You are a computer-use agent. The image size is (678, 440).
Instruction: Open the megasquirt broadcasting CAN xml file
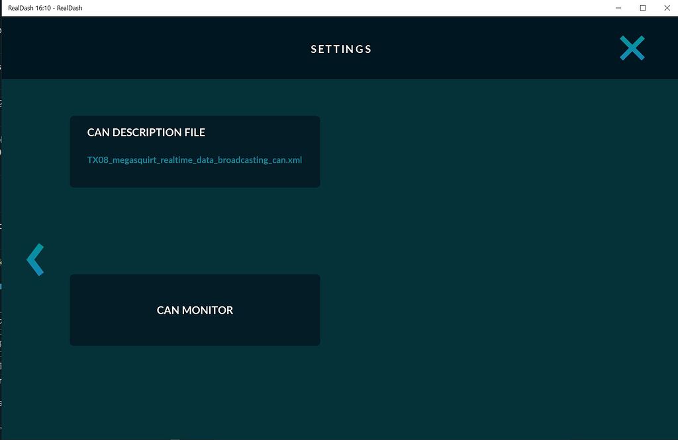click(x=194, y=159)
